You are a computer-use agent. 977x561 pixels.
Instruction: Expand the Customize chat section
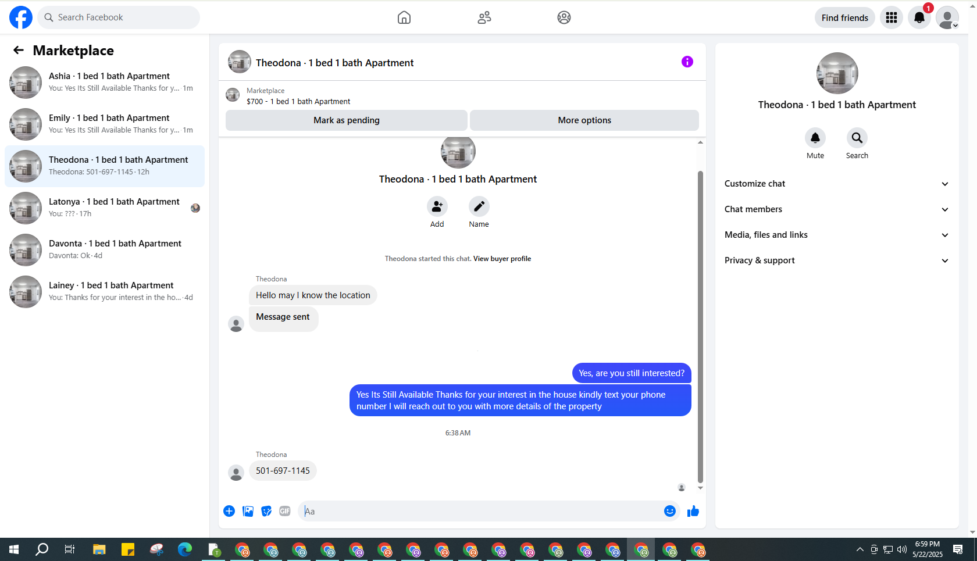tap(837, 184)
